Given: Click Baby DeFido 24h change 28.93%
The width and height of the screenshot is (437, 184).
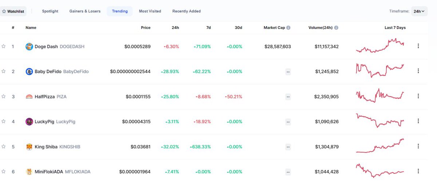Looking at the screenshot, I should tap(170, 71).
